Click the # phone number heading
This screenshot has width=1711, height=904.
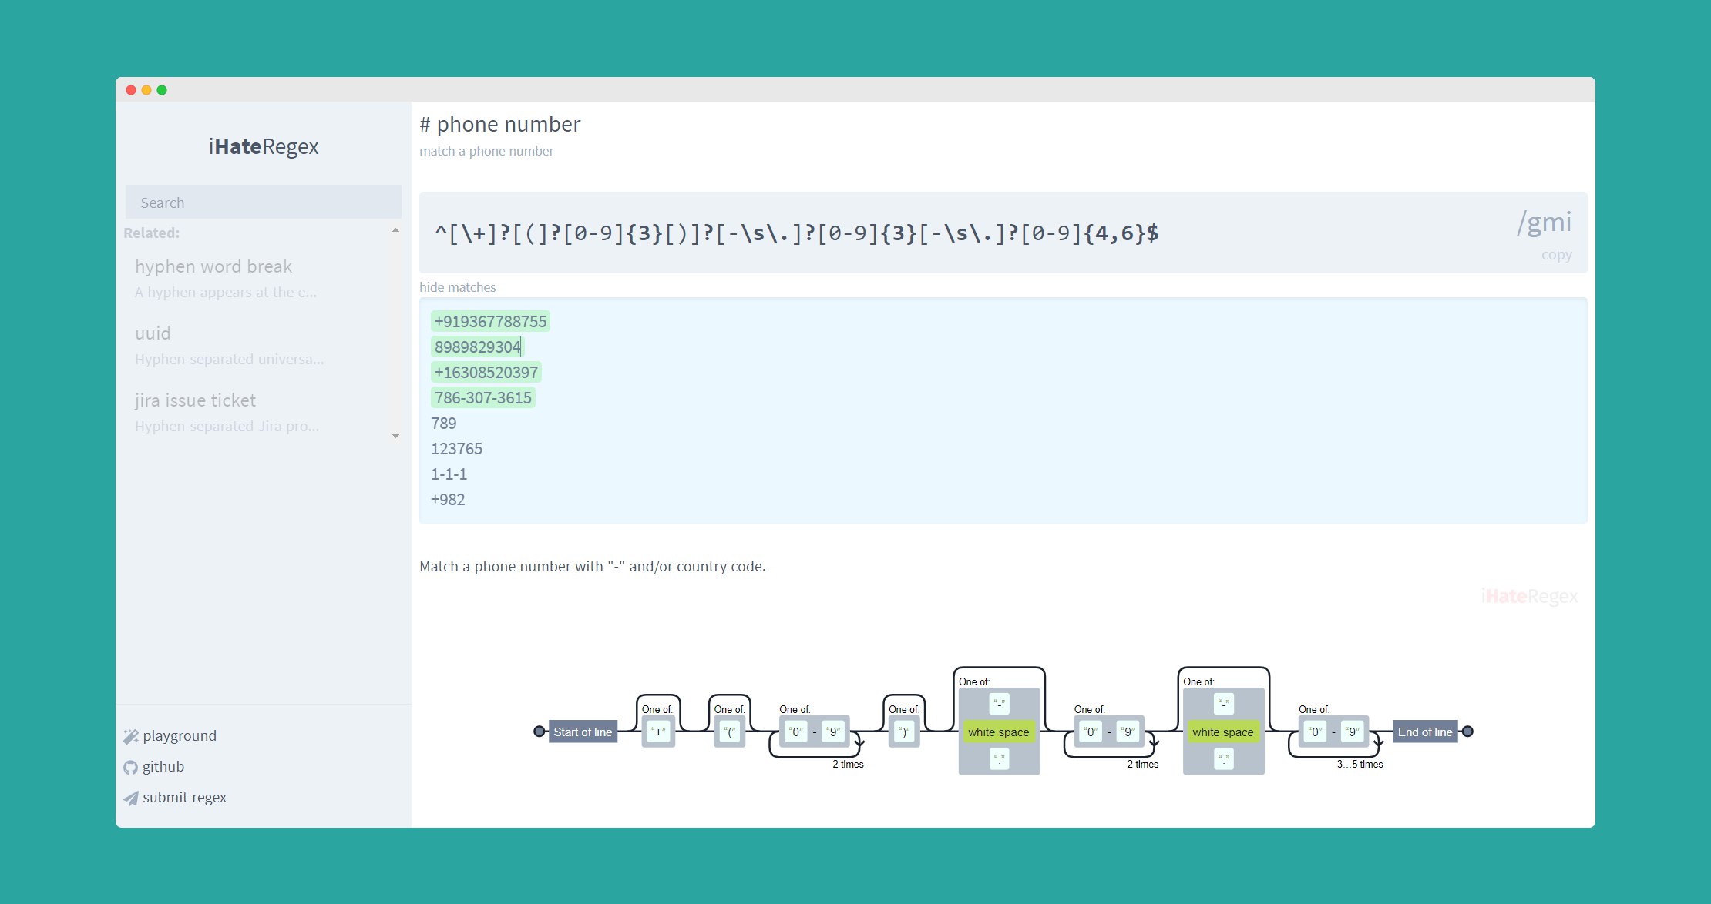(500, 124)
